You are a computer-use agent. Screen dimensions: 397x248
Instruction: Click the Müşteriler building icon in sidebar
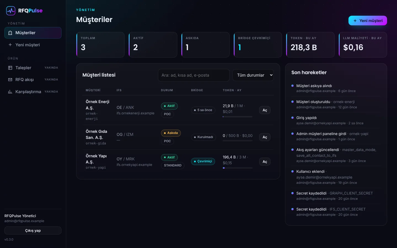(x=10, y=33)
